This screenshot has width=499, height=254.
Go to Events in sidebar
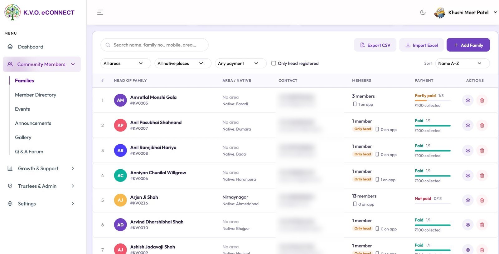[x=22, y=109]
